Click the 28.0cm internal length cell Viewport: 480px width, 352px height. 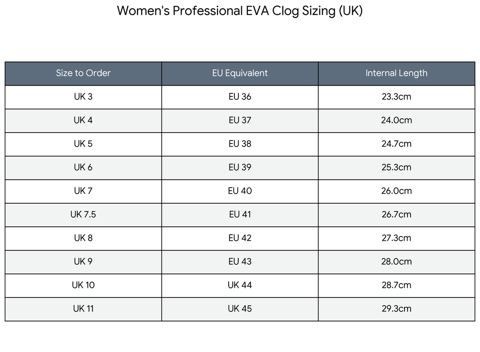[396, 262]
